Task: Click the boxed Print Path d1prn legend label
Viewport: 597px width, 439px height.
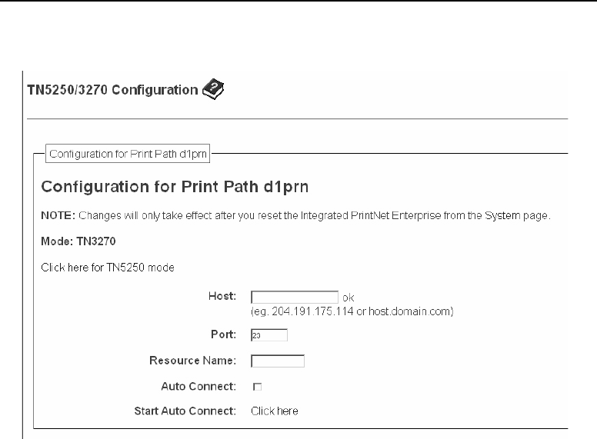Action: click(128, 153)
